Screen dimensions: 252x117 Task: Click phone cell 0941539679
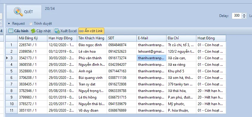[x=122, y=104]
